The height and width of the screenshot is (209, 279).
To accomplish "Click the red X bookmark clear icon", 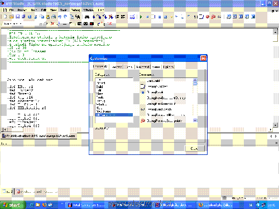I will click(x=52, y=23).
